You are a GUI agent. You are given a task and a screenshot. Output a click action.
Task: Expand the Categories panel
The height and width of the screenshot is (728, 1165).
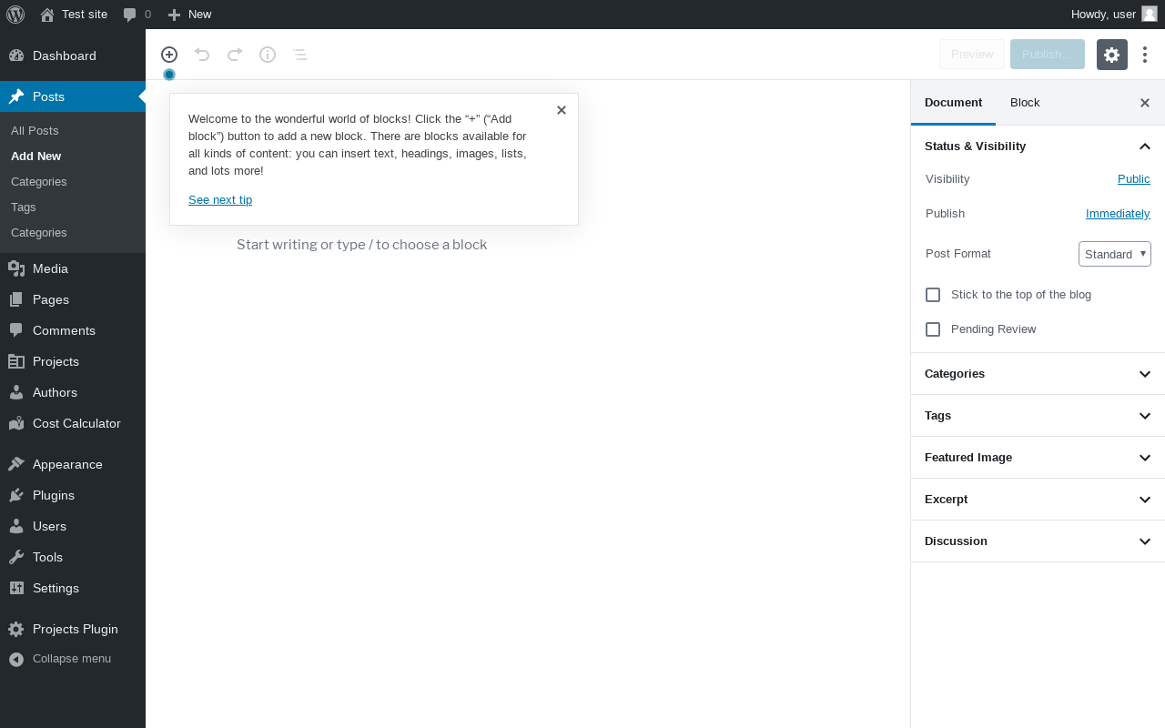1038,374
